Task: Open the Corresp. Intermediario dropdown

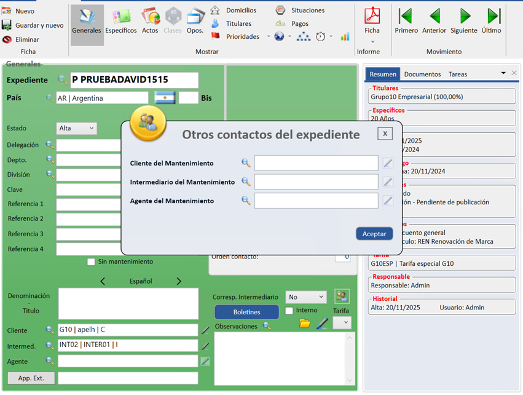Action: click(306, 297)
